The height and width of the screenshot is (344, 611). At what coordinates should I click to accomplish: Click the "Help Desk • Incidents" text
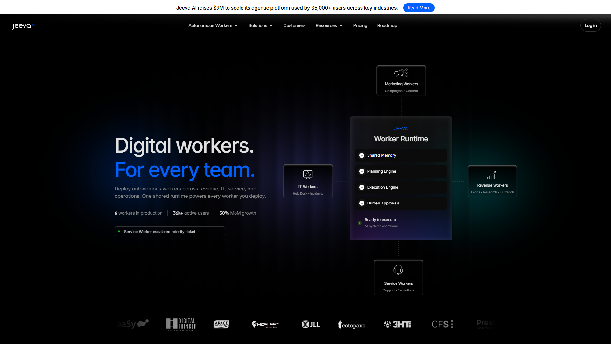(x=308, y=194)
